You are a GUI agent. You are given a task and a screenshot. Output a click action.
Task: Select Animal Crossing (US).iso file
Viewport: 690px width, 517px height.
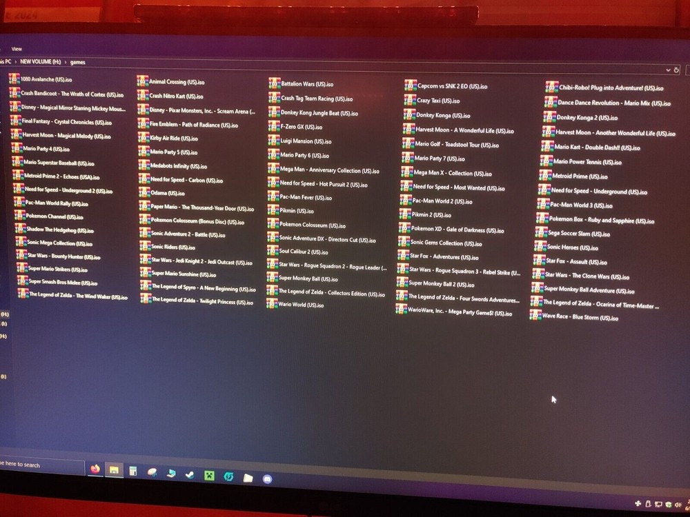176,81
